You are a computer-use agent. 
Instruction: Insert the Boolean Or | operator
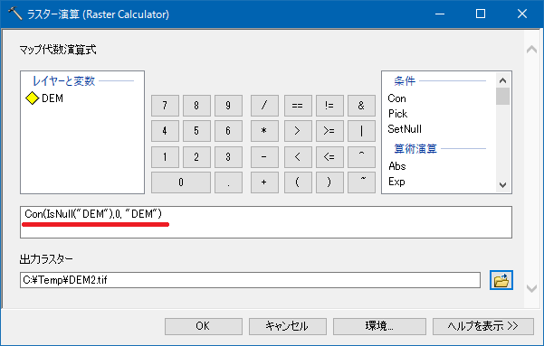(x=361, y=131)
